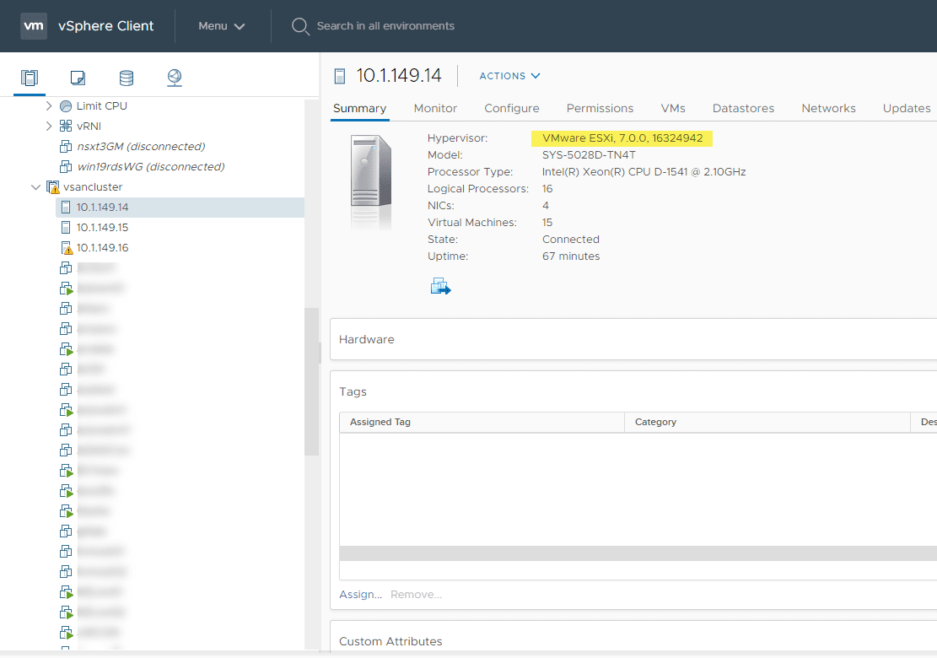This screenshot has height=658, width=937.
Task: Click the vSphere Client VM logo
Action: (x=34, y=25)
